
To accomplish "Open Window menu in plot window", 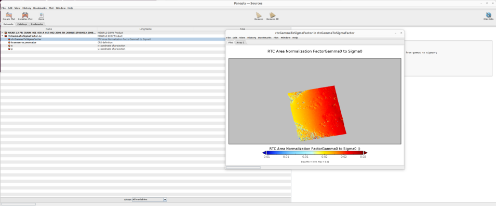I will pos(286,38).
